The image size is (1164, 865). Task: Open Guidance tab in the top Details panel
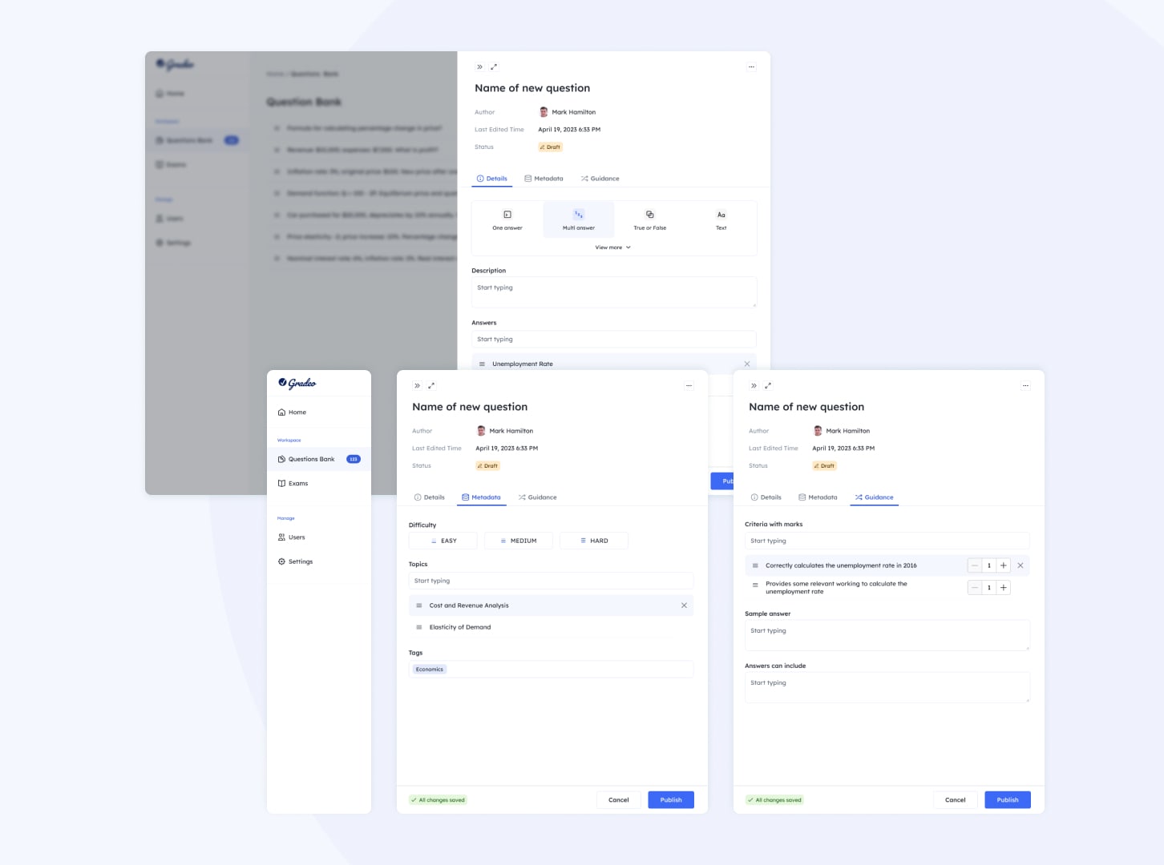[x=600, y=179]
